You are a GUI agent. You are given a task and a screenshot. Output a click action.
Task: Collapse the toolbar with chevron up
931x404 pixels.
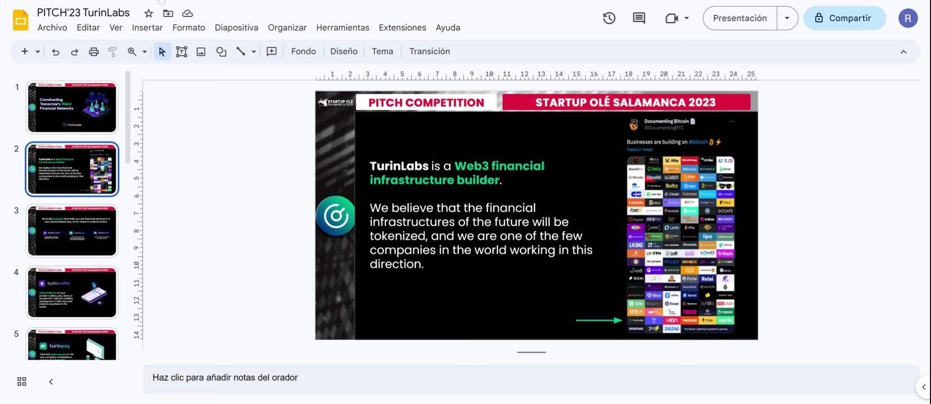coord(903,52)
